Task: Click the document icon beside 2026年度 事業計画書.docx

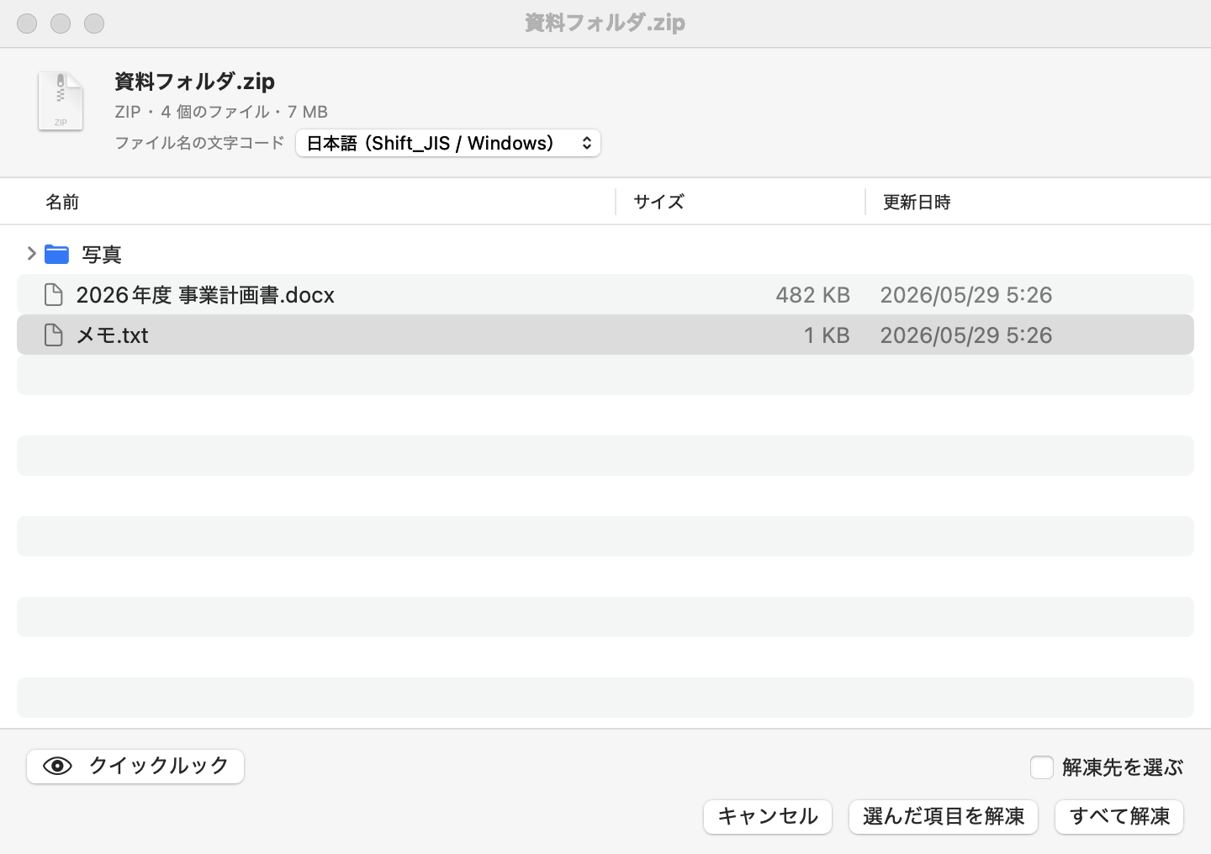Action: [53, 295]
